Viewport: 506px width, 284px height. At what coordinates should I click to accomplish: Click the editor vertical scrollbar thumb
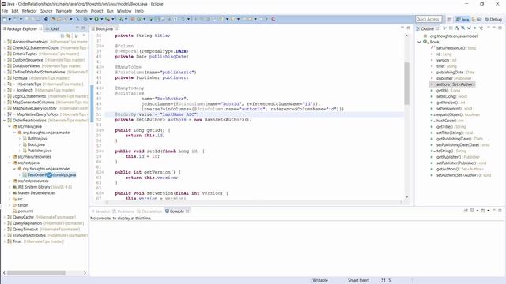pyautogui.click(x=406, y=83)
